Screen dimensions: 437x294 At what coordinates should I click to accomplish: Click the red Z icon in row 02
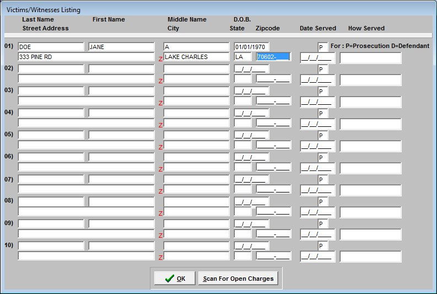[x=160, y=81]
